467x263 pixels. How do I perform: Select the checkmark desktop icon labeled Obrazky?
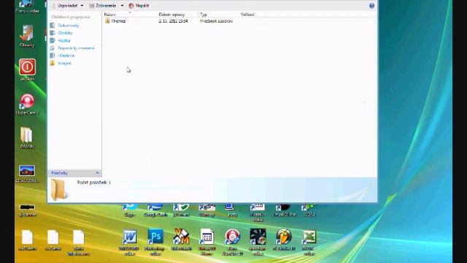point(27,36)
